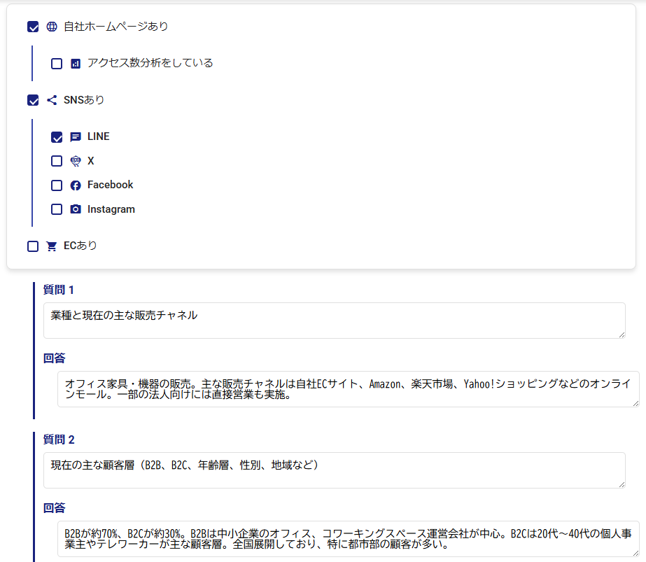Tick the X checkbox
Viewport: 646px width, 562px height.
click(57, 161)
